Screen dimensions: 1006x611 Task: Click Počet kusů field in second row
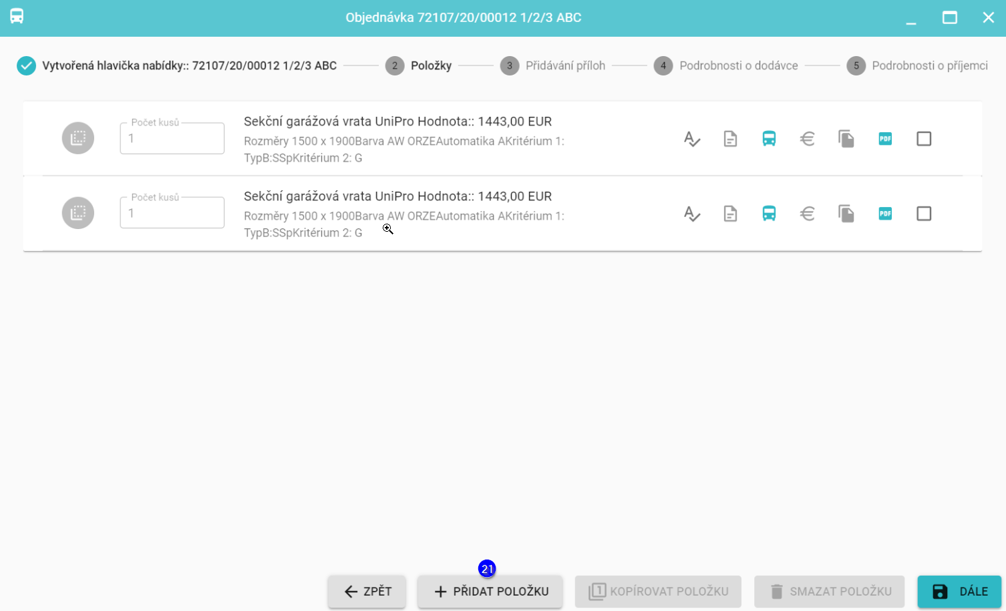point(172,214)
